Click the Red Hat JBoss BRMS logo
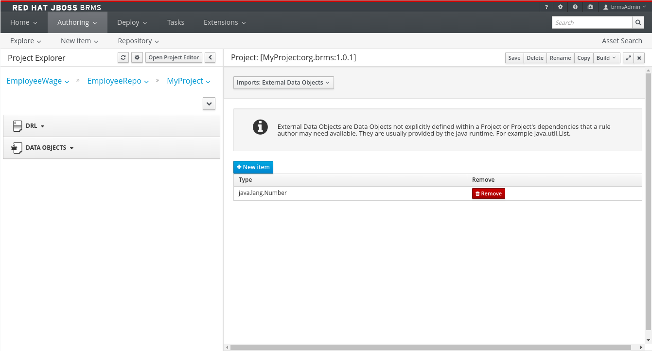The height and width of the screenshot is (351, 652). (56, 8)
